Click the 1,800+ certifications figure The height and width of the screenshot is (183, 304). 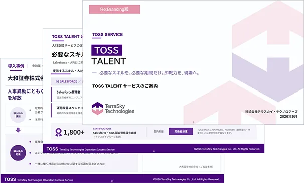pos(74,132)
